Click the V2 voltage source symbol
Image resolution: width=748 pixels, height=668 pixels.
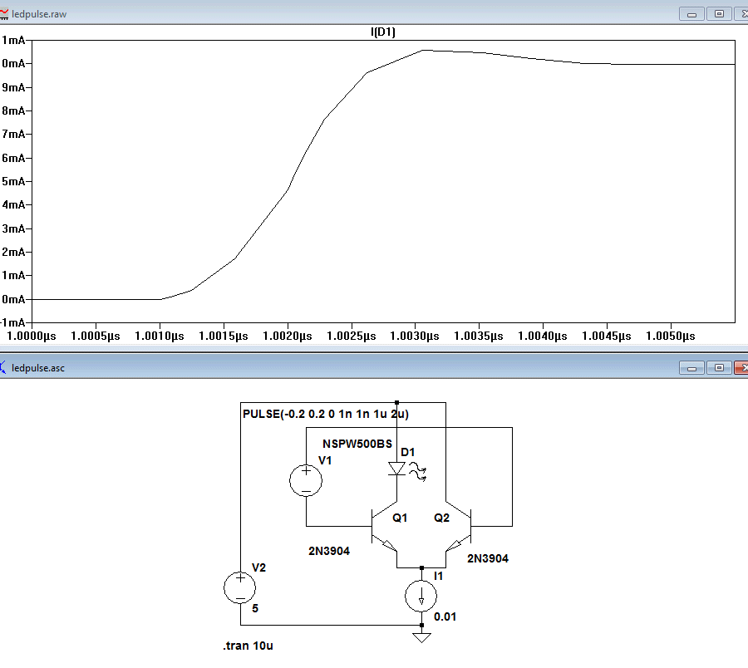pyautogui.click(x=240, y=587)
